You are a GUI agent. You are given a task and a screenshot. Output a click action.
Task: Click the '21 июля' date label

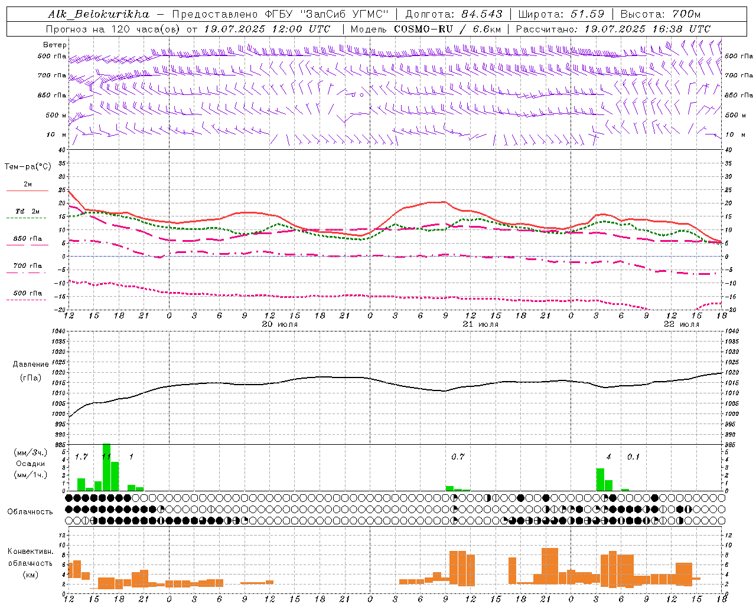tap(481, 324)
